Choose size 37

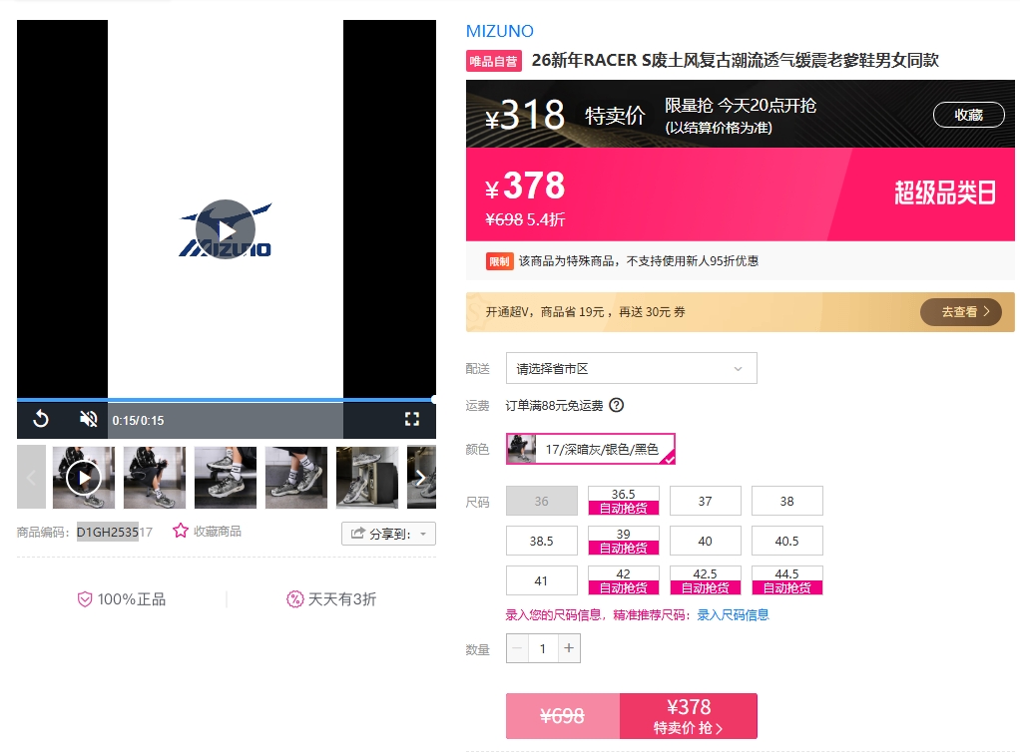point(706,501)
